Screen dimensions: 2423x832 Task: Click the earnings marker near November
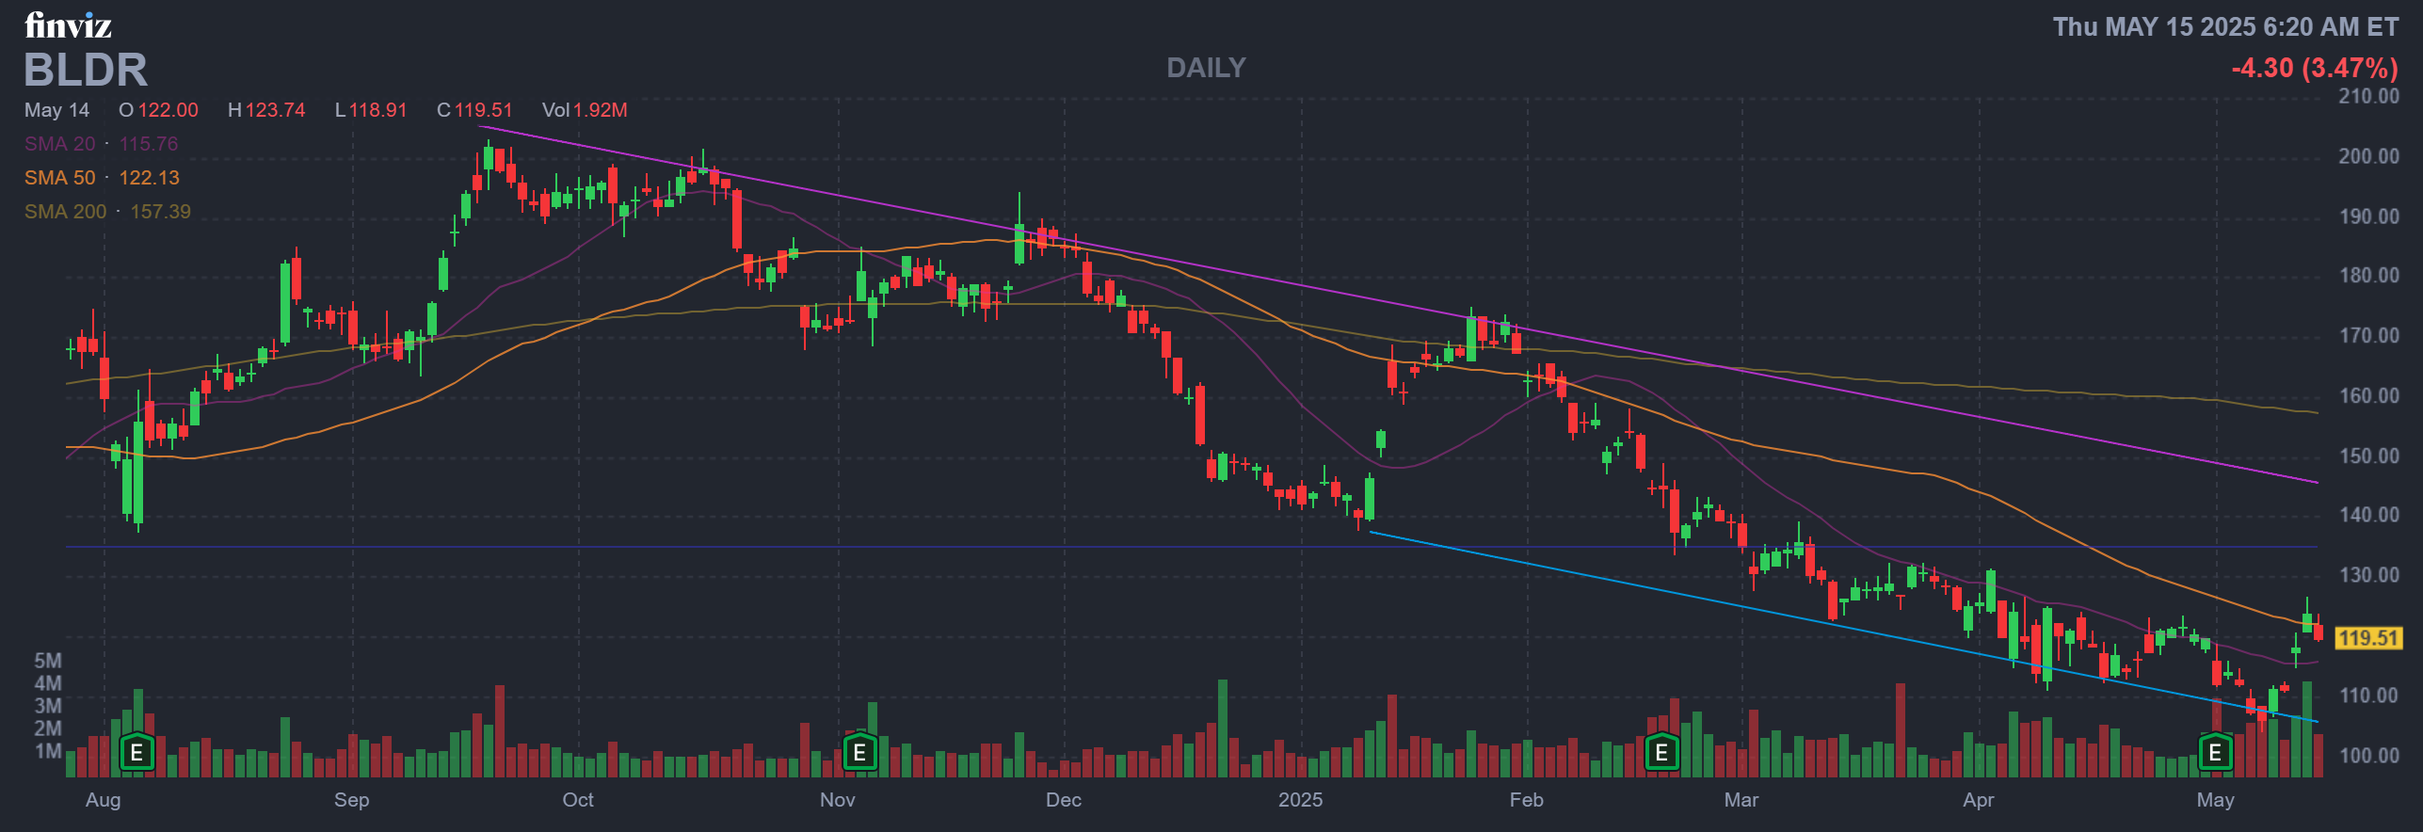tap(859, 753)
